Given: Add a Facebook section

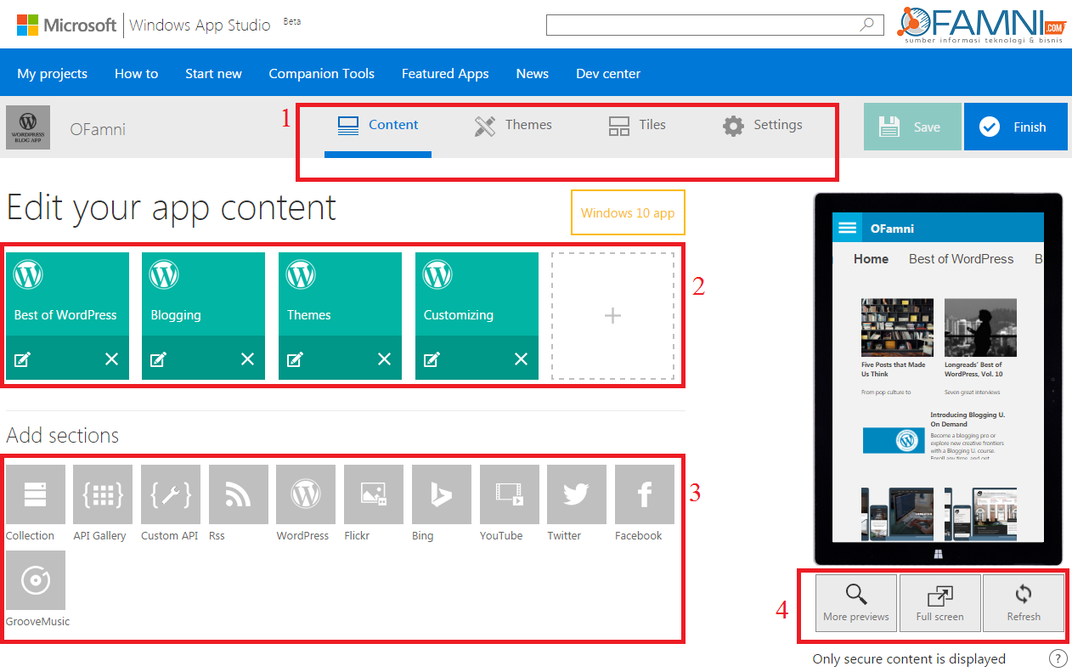Looking at the screenshot, I should [x=645, y=494].
